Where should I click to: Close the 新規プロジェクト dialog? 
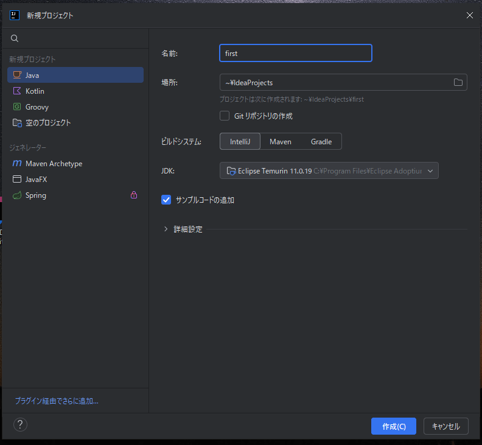470,15
